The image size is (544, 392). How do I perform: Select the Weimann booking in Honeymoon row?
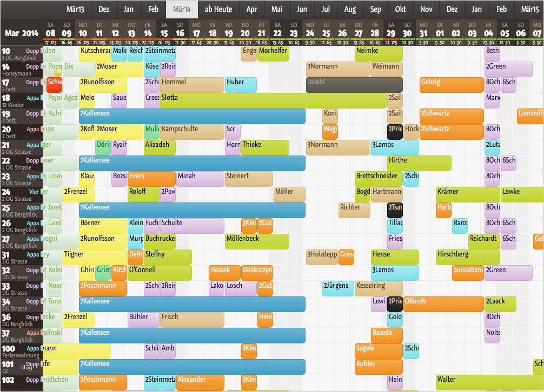click(x=387, y=69)
